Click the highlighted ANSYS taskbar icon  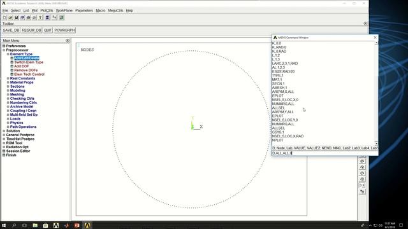click(87, 225)
